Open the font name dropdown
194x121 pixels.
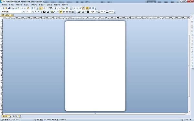click(x=23, y=12)
